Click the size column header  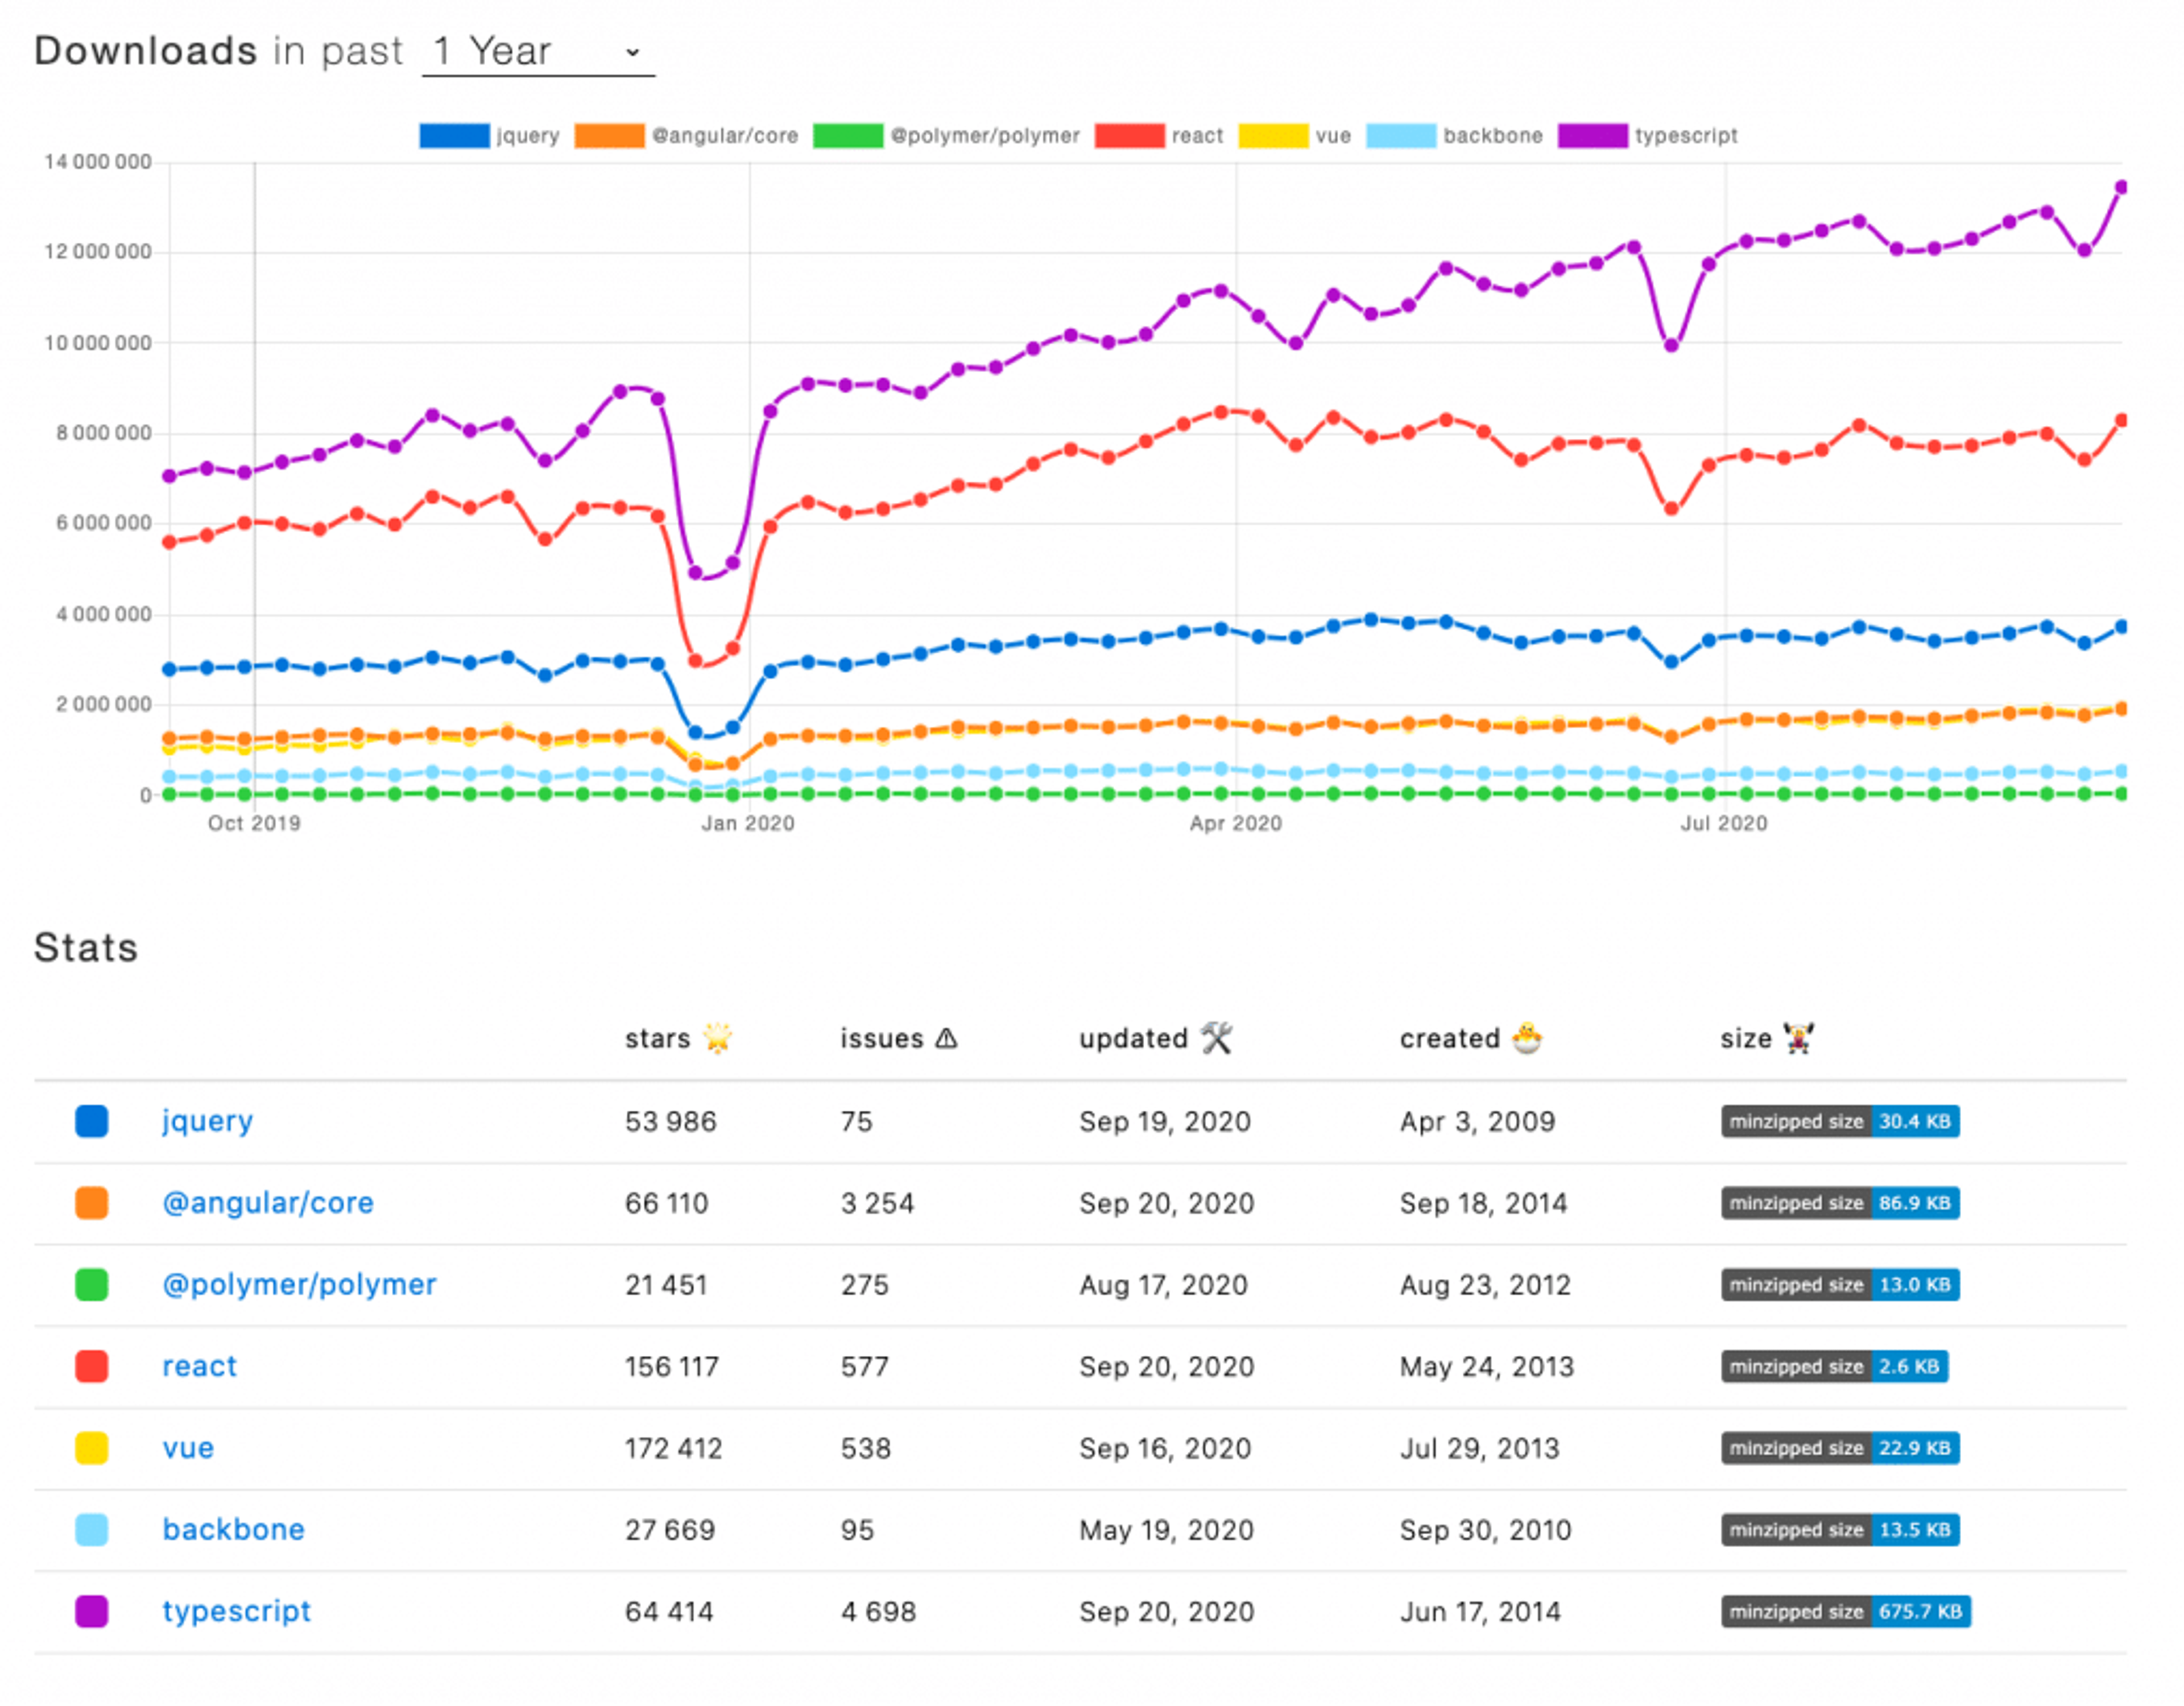(x=1767, y=1039)
